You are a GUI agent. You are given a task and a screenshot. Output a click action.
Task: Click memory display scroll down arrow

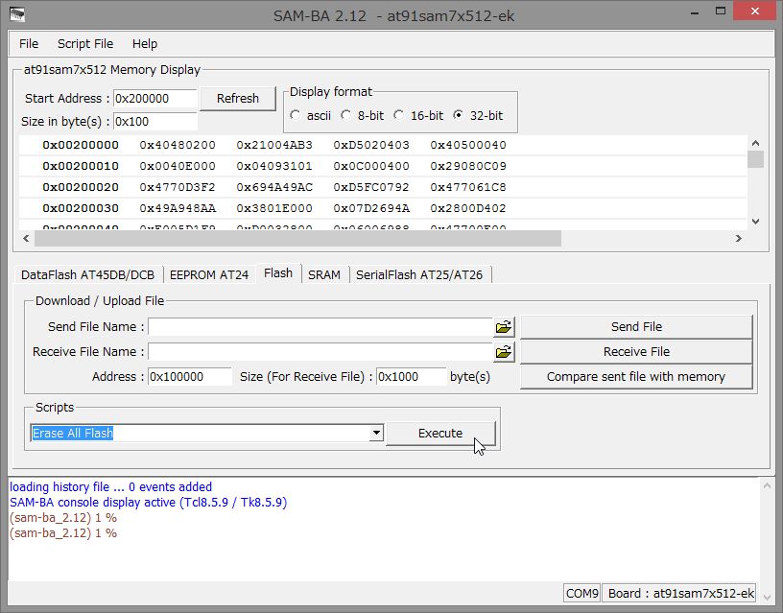point(755,222)
